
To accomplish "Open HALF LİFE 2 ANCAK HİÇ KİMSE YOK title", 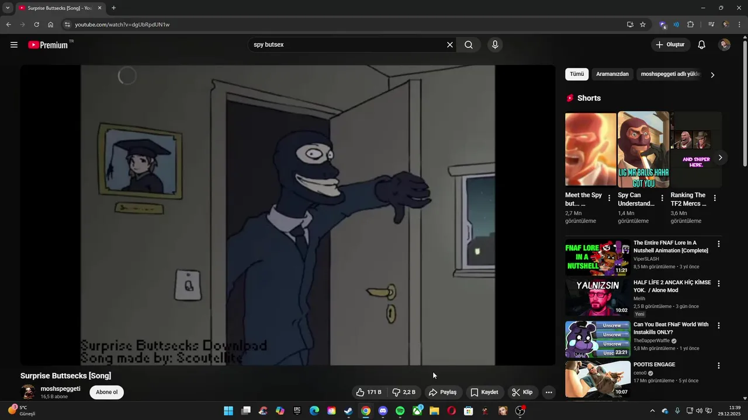I will coord(672,286).
